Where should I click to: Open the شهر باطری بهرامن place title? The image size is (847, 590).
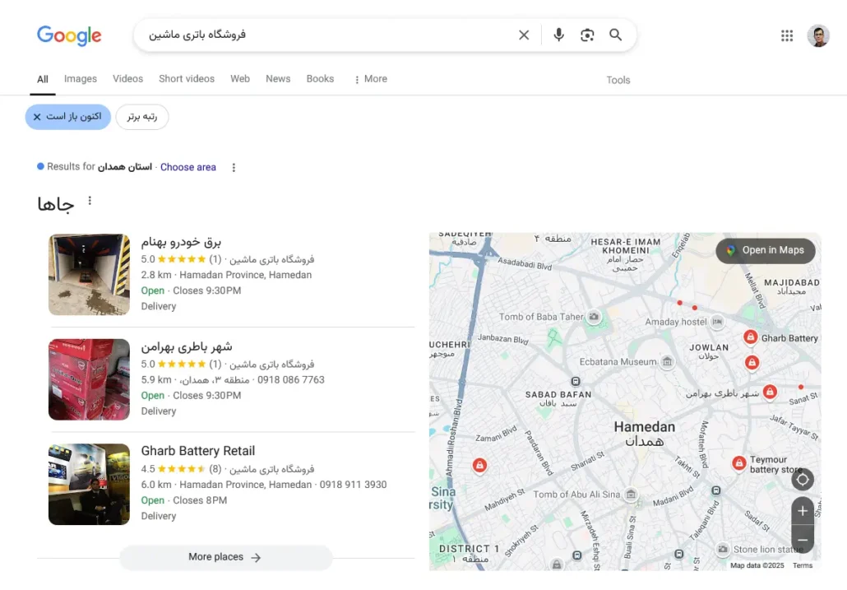tap(187, 346)
